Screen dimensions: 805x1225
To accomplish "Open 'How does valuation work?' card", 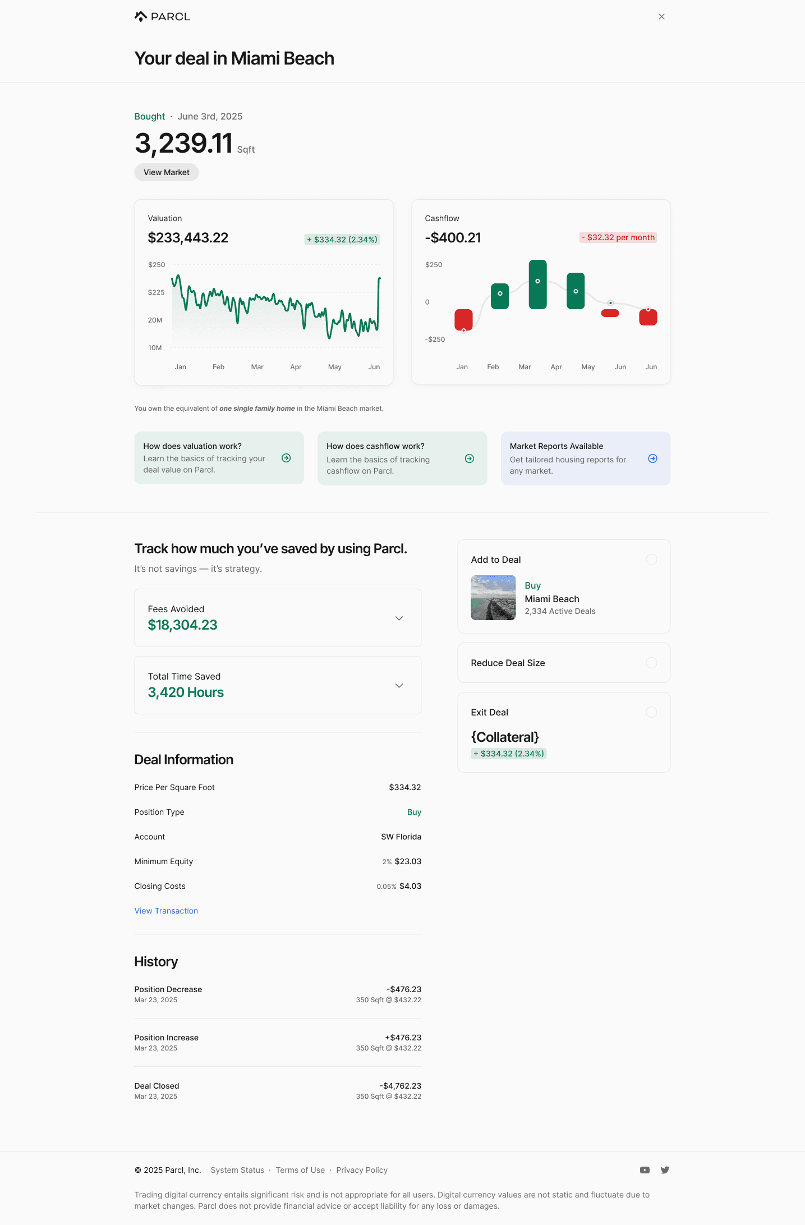I will pyautogui.click(x=219, y=458).
